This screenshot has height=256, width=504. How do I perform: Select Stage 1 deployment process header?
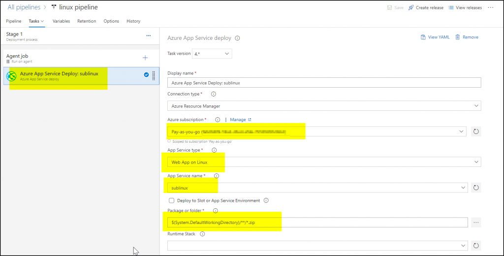79,36
